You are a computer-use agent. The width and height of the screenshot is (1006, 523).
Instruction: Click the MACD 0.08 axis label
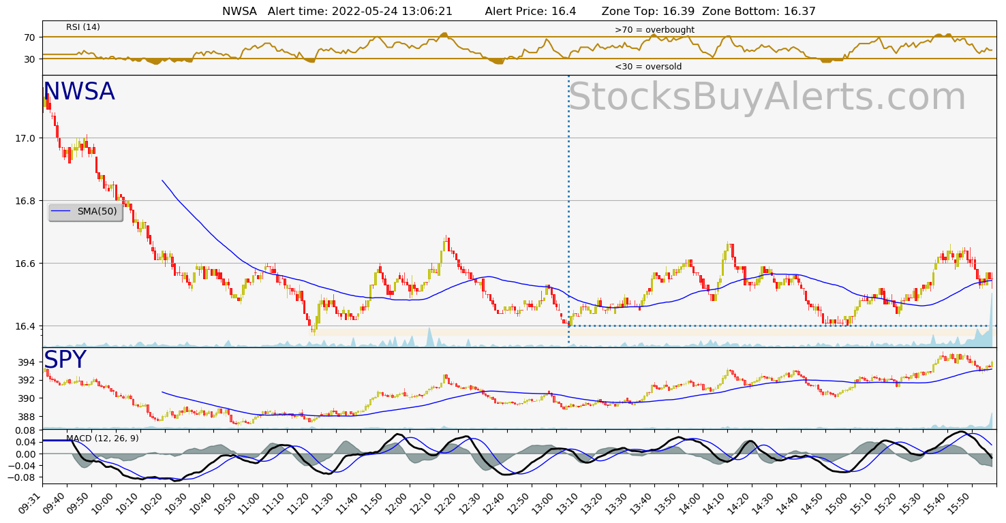pos(27,430)
